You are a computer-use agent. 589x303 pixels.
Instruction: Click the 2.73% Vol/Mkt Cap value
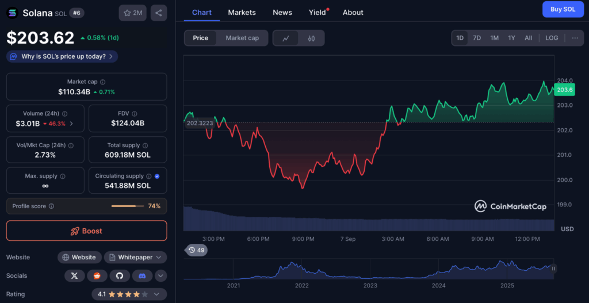pyautogui.click(x=45, y=155)
